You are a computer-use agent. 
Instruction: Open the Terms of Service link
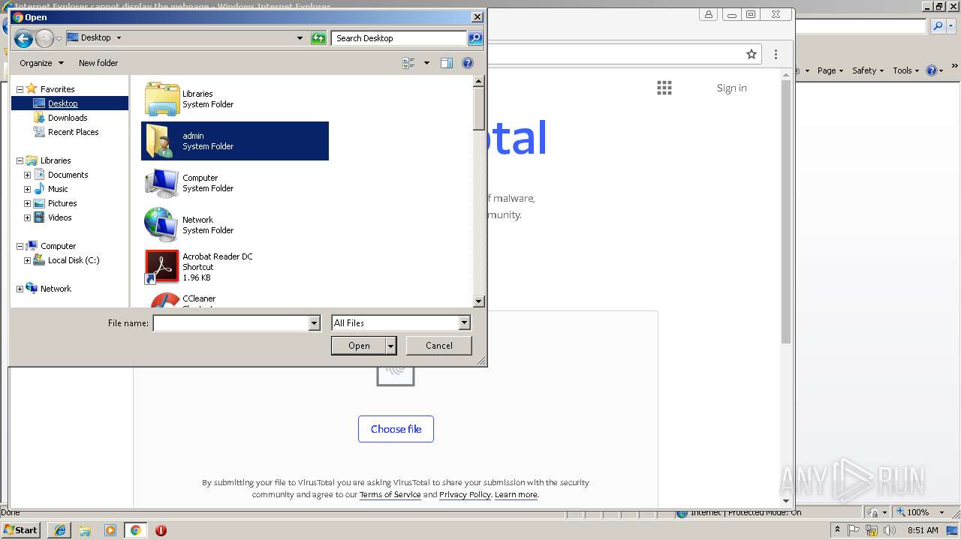coord(390,495)
